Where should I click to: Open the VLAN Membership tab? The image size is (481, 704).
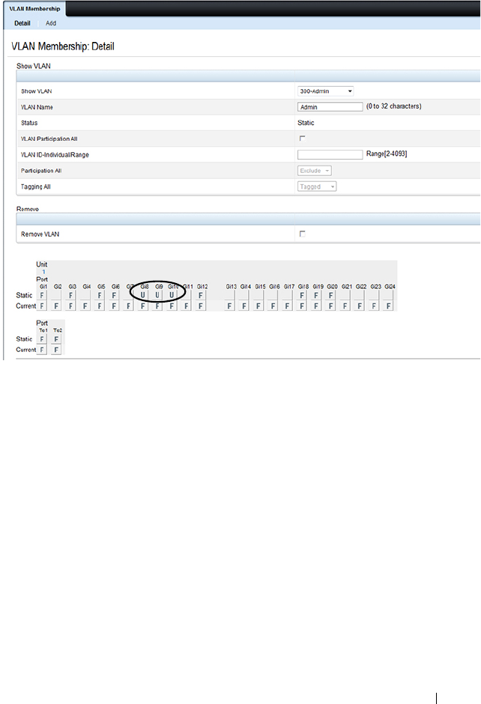[x=34, y=8]
